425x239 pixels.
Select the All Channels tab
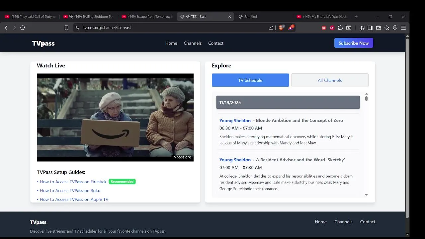point(330,80)
